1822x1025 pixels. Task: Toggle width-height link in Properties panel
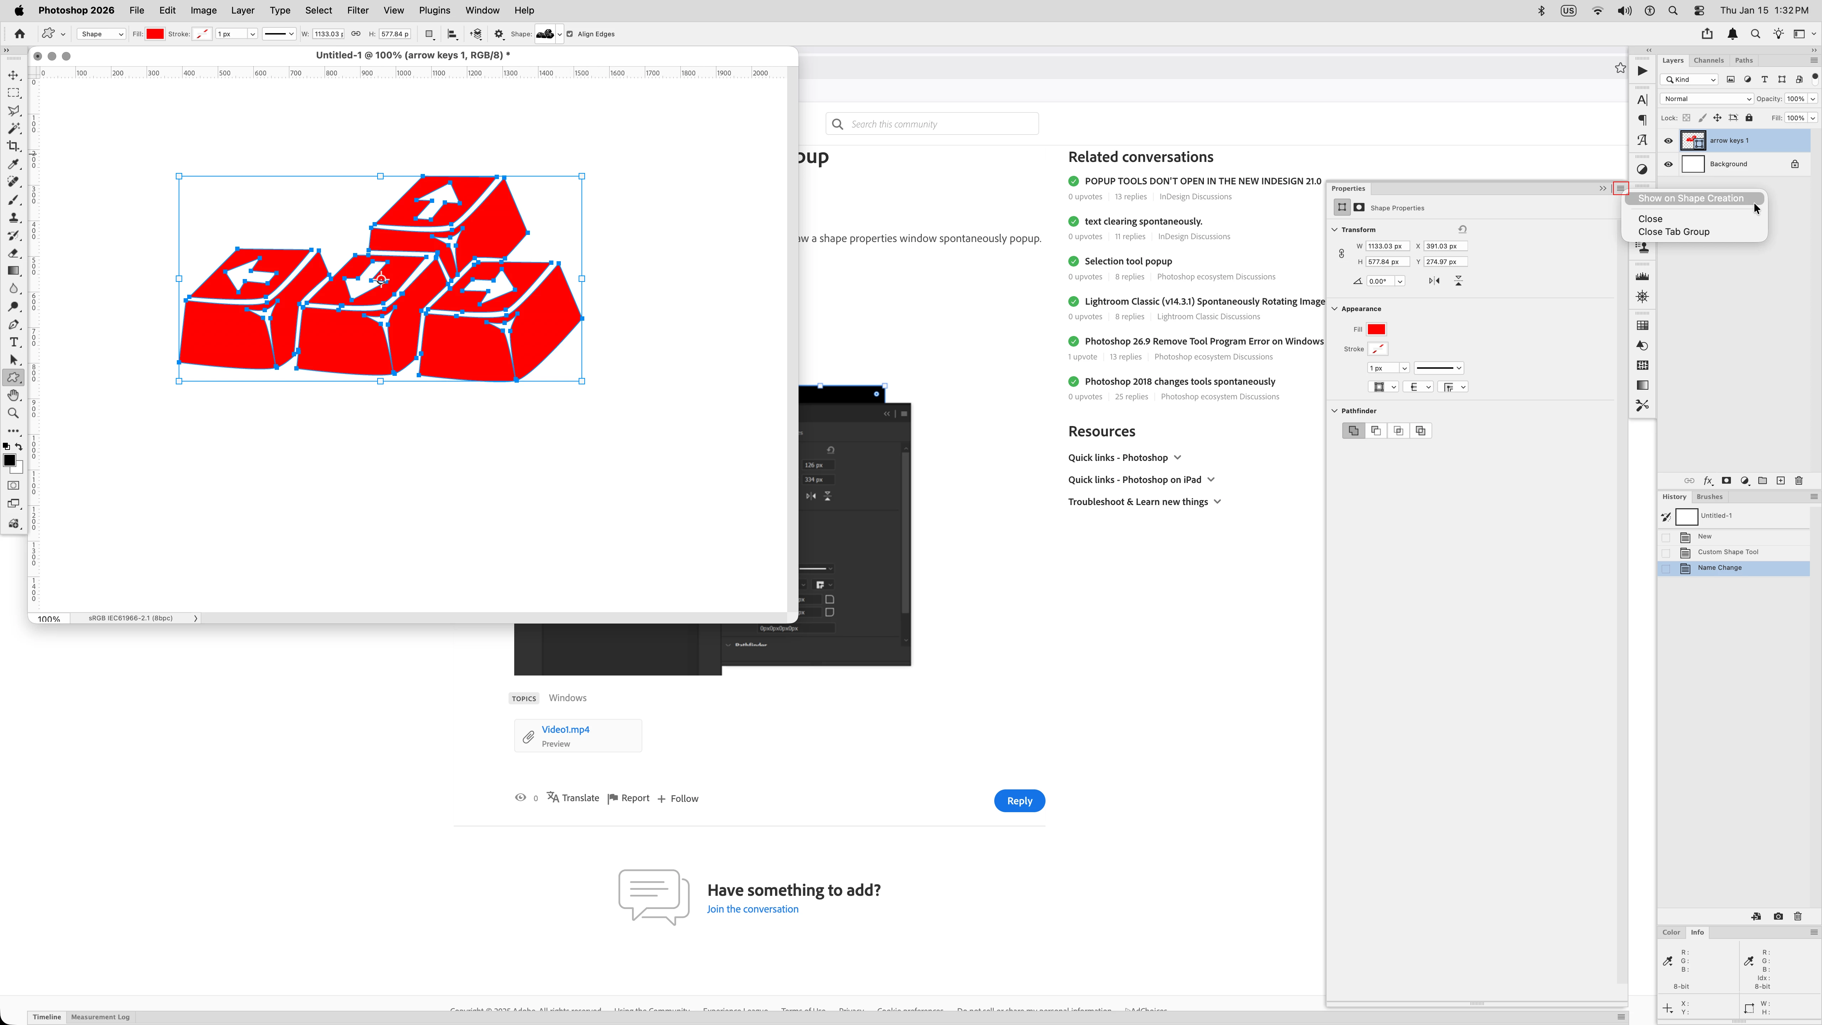(x=1341, y=254)
